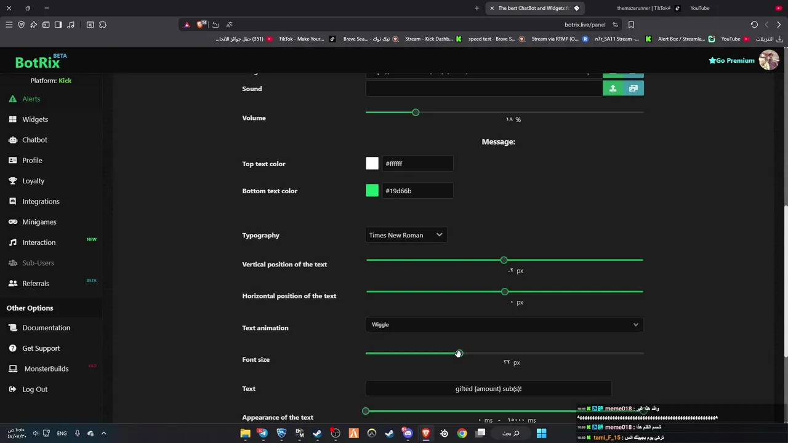Open the Alert Box / Streamlabs bookmark
Viewport: 788px width, 443px height.
686,39
